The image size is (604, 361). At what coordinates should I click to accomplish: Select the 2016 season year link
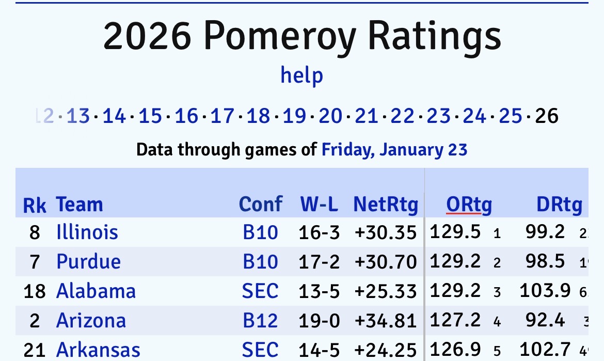pos(186,116)
